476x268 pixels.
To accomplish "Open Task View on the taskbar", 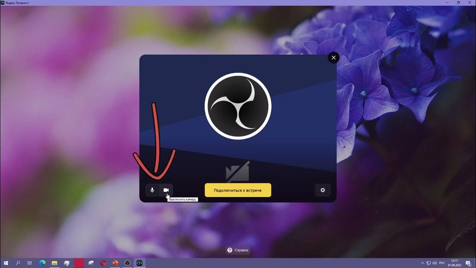I will click(x=30, y=263).
